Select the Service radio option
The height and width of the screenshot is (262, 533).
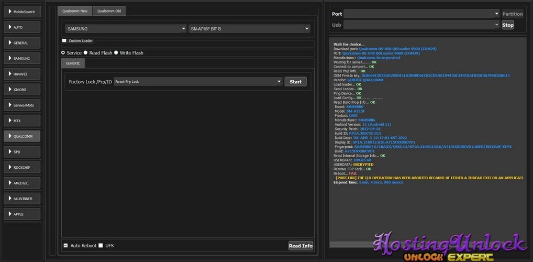(63, 53)
